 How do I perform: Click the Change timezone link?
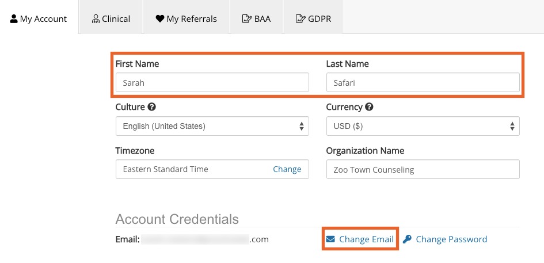click(x=287, y=169)
